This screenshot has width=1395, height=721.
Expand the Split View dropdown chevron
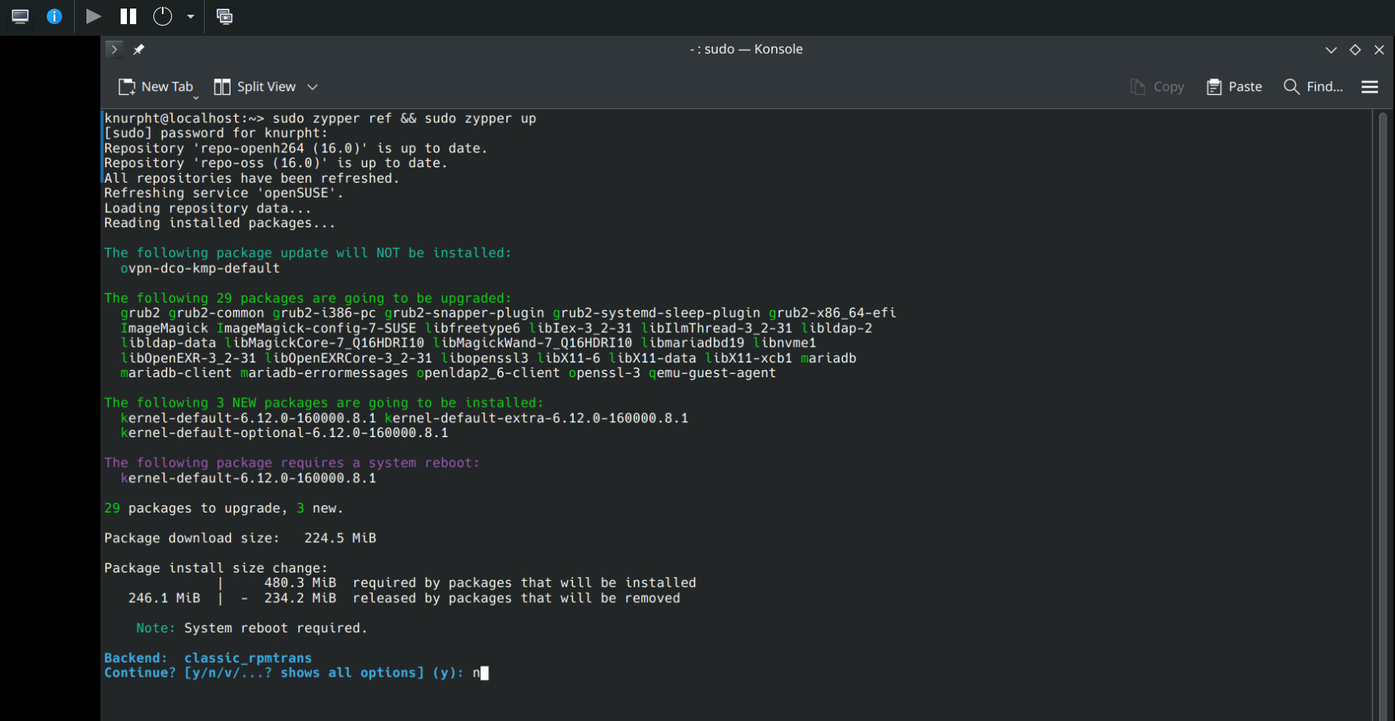(x=312, y=86)
